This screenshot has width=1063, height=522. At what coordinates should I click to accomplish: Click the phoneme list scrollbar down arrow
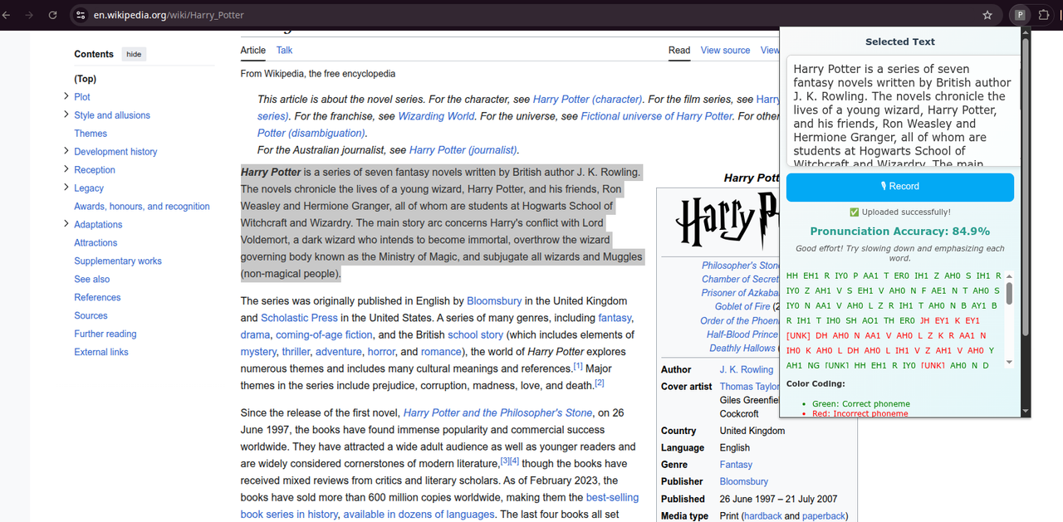[1009, 362]
